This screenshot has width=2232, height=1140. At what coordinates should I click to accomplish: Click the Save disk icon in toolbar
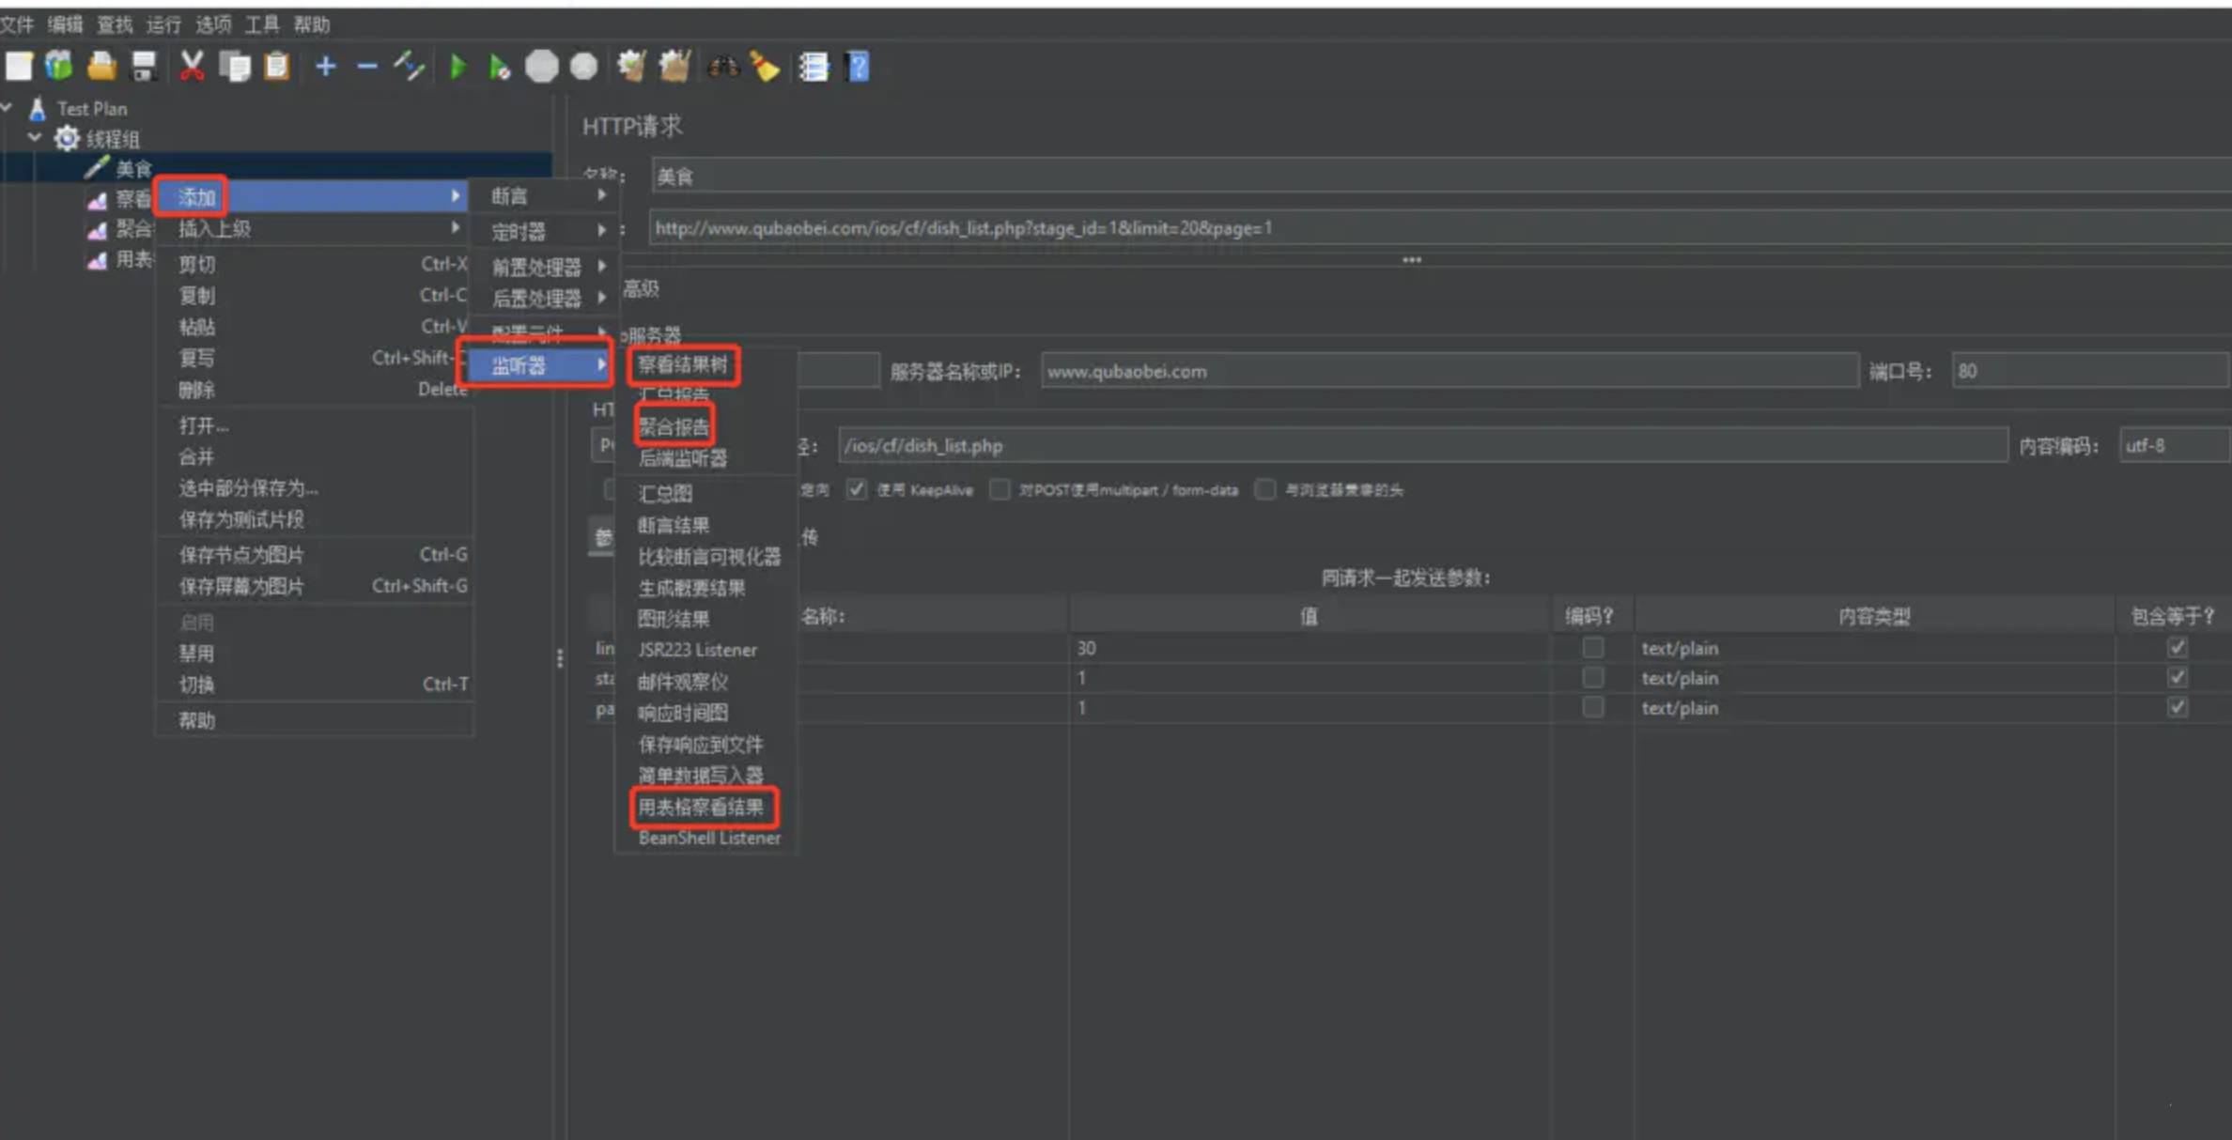144,67
